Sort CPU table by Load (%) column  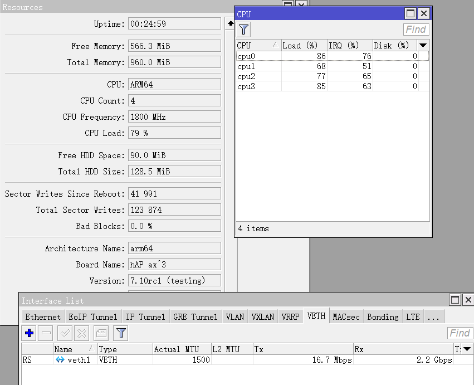(303, 45)
